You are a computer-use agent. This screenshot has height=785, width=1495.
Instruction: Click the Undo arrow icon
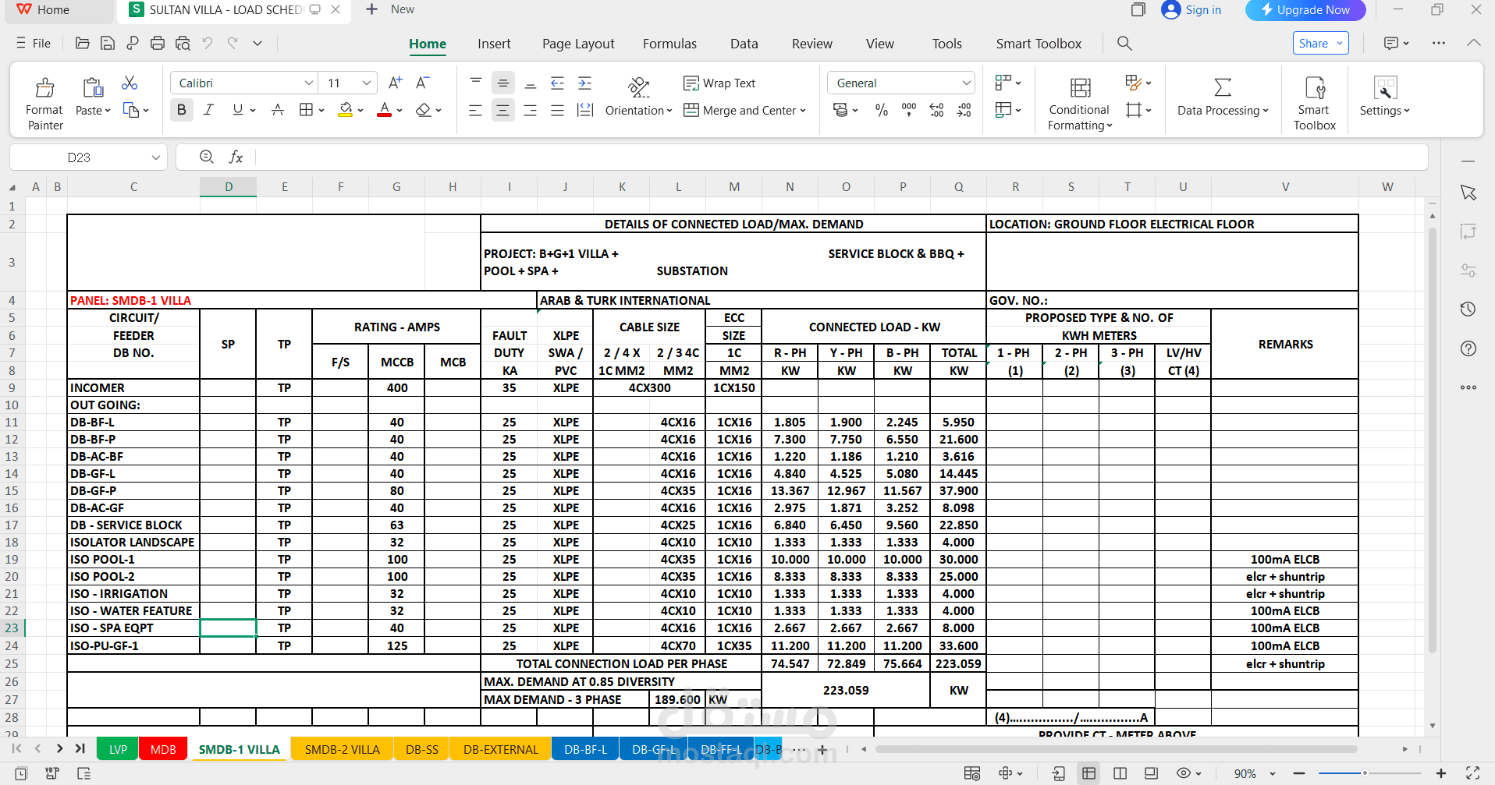pyautogui.click(x=208, y=44)
